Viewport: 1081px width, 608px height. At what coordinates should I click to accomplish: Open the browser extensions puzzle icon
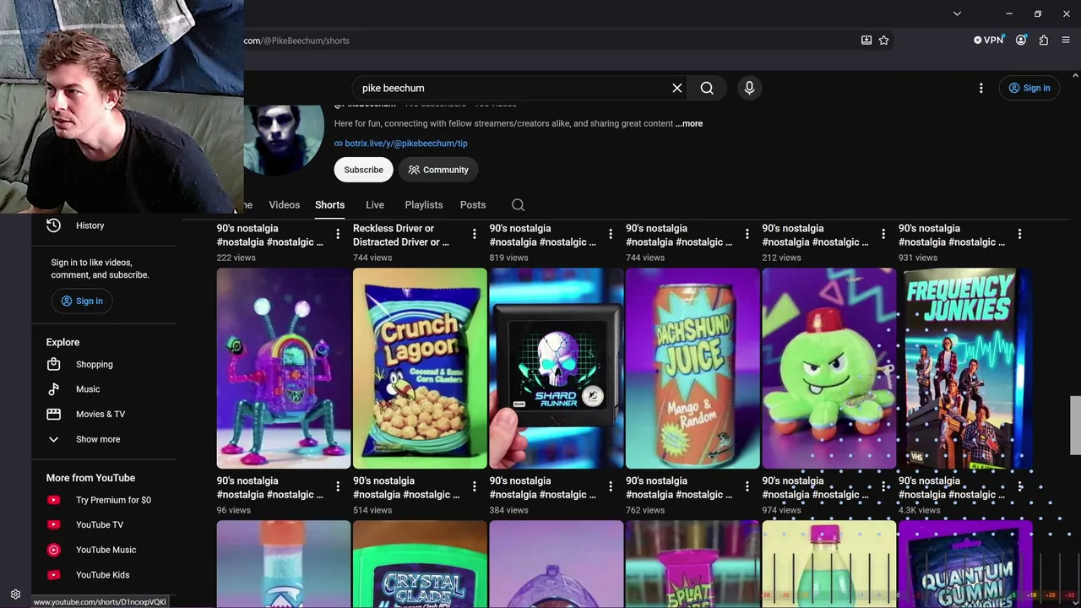click(1044, 40)
